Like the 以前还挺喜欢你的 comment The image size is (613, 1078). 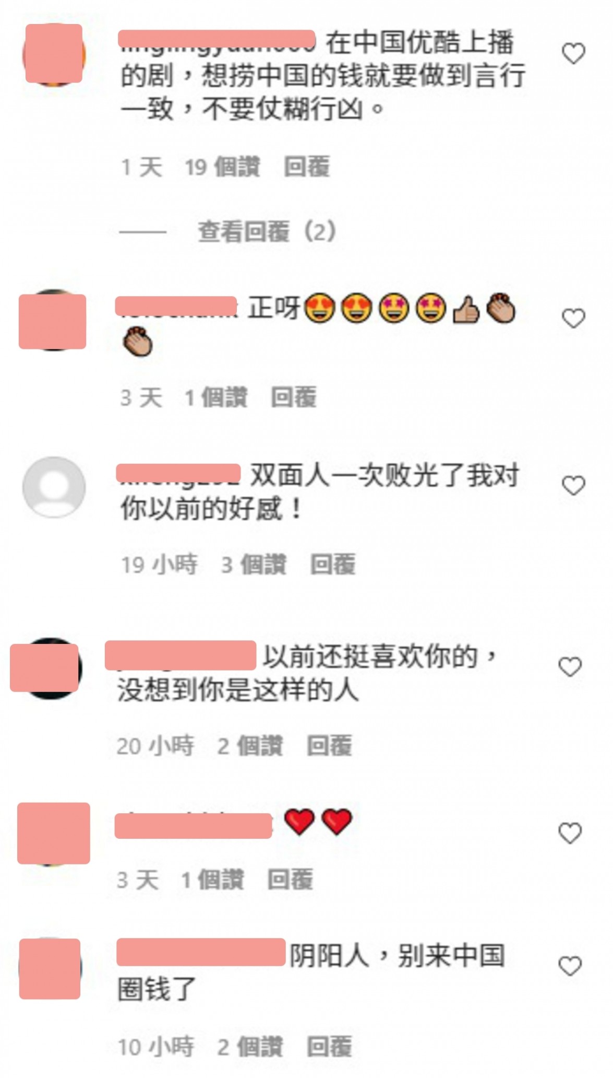[570, 667]
